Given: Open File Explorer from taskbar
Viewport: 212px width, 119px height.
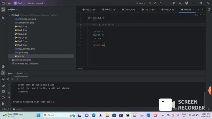Looking at the screenshot, I should coord(107,115).
